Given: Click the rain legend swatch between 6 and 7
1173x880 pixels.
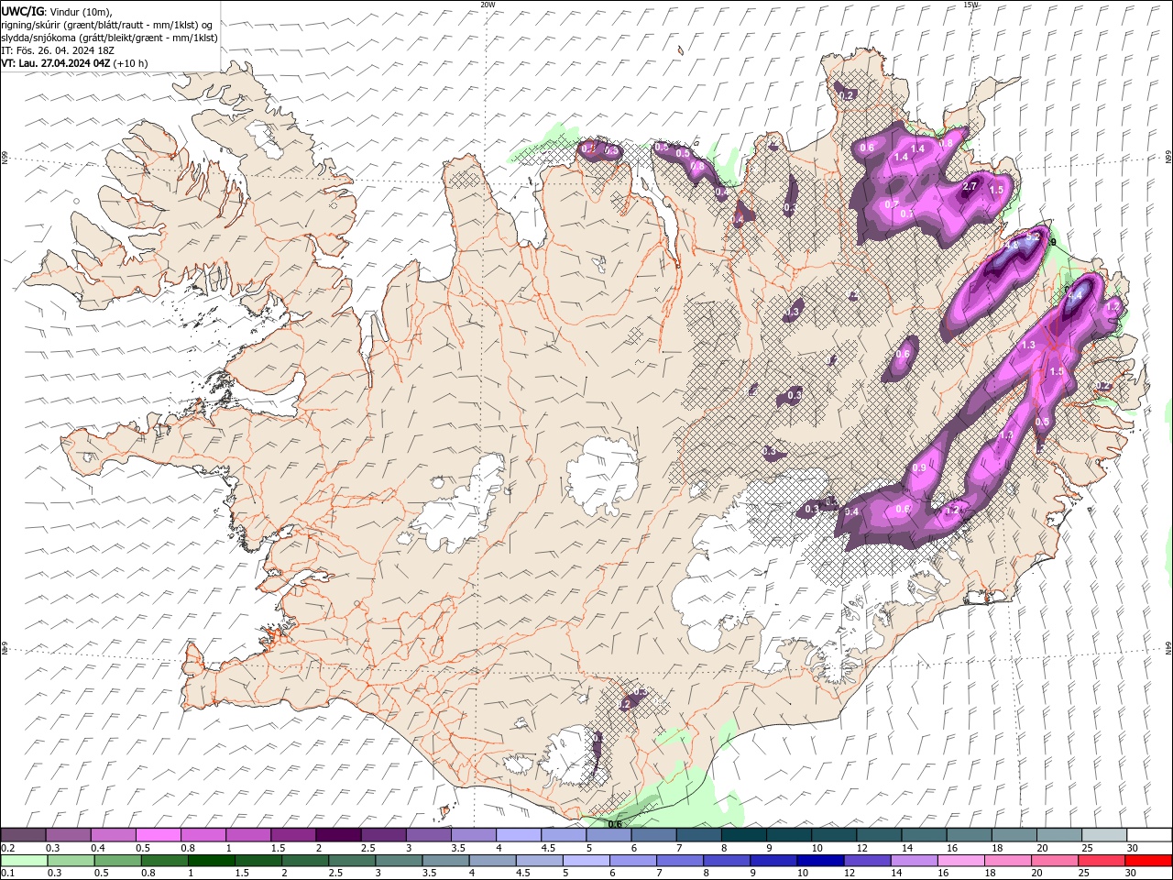Looking at the screenshot, I should click(x=633, y=861).
